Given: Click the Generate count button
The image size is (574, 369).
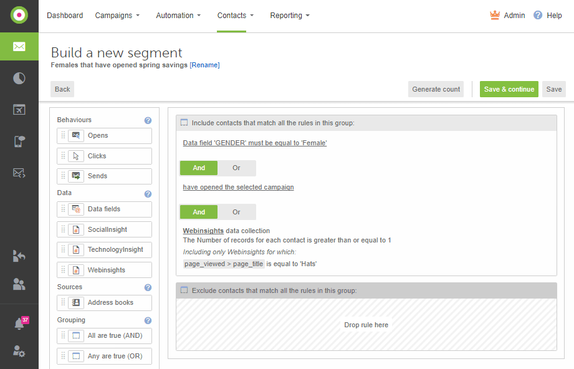Looking at the screenshot, I should click(436, 89).
